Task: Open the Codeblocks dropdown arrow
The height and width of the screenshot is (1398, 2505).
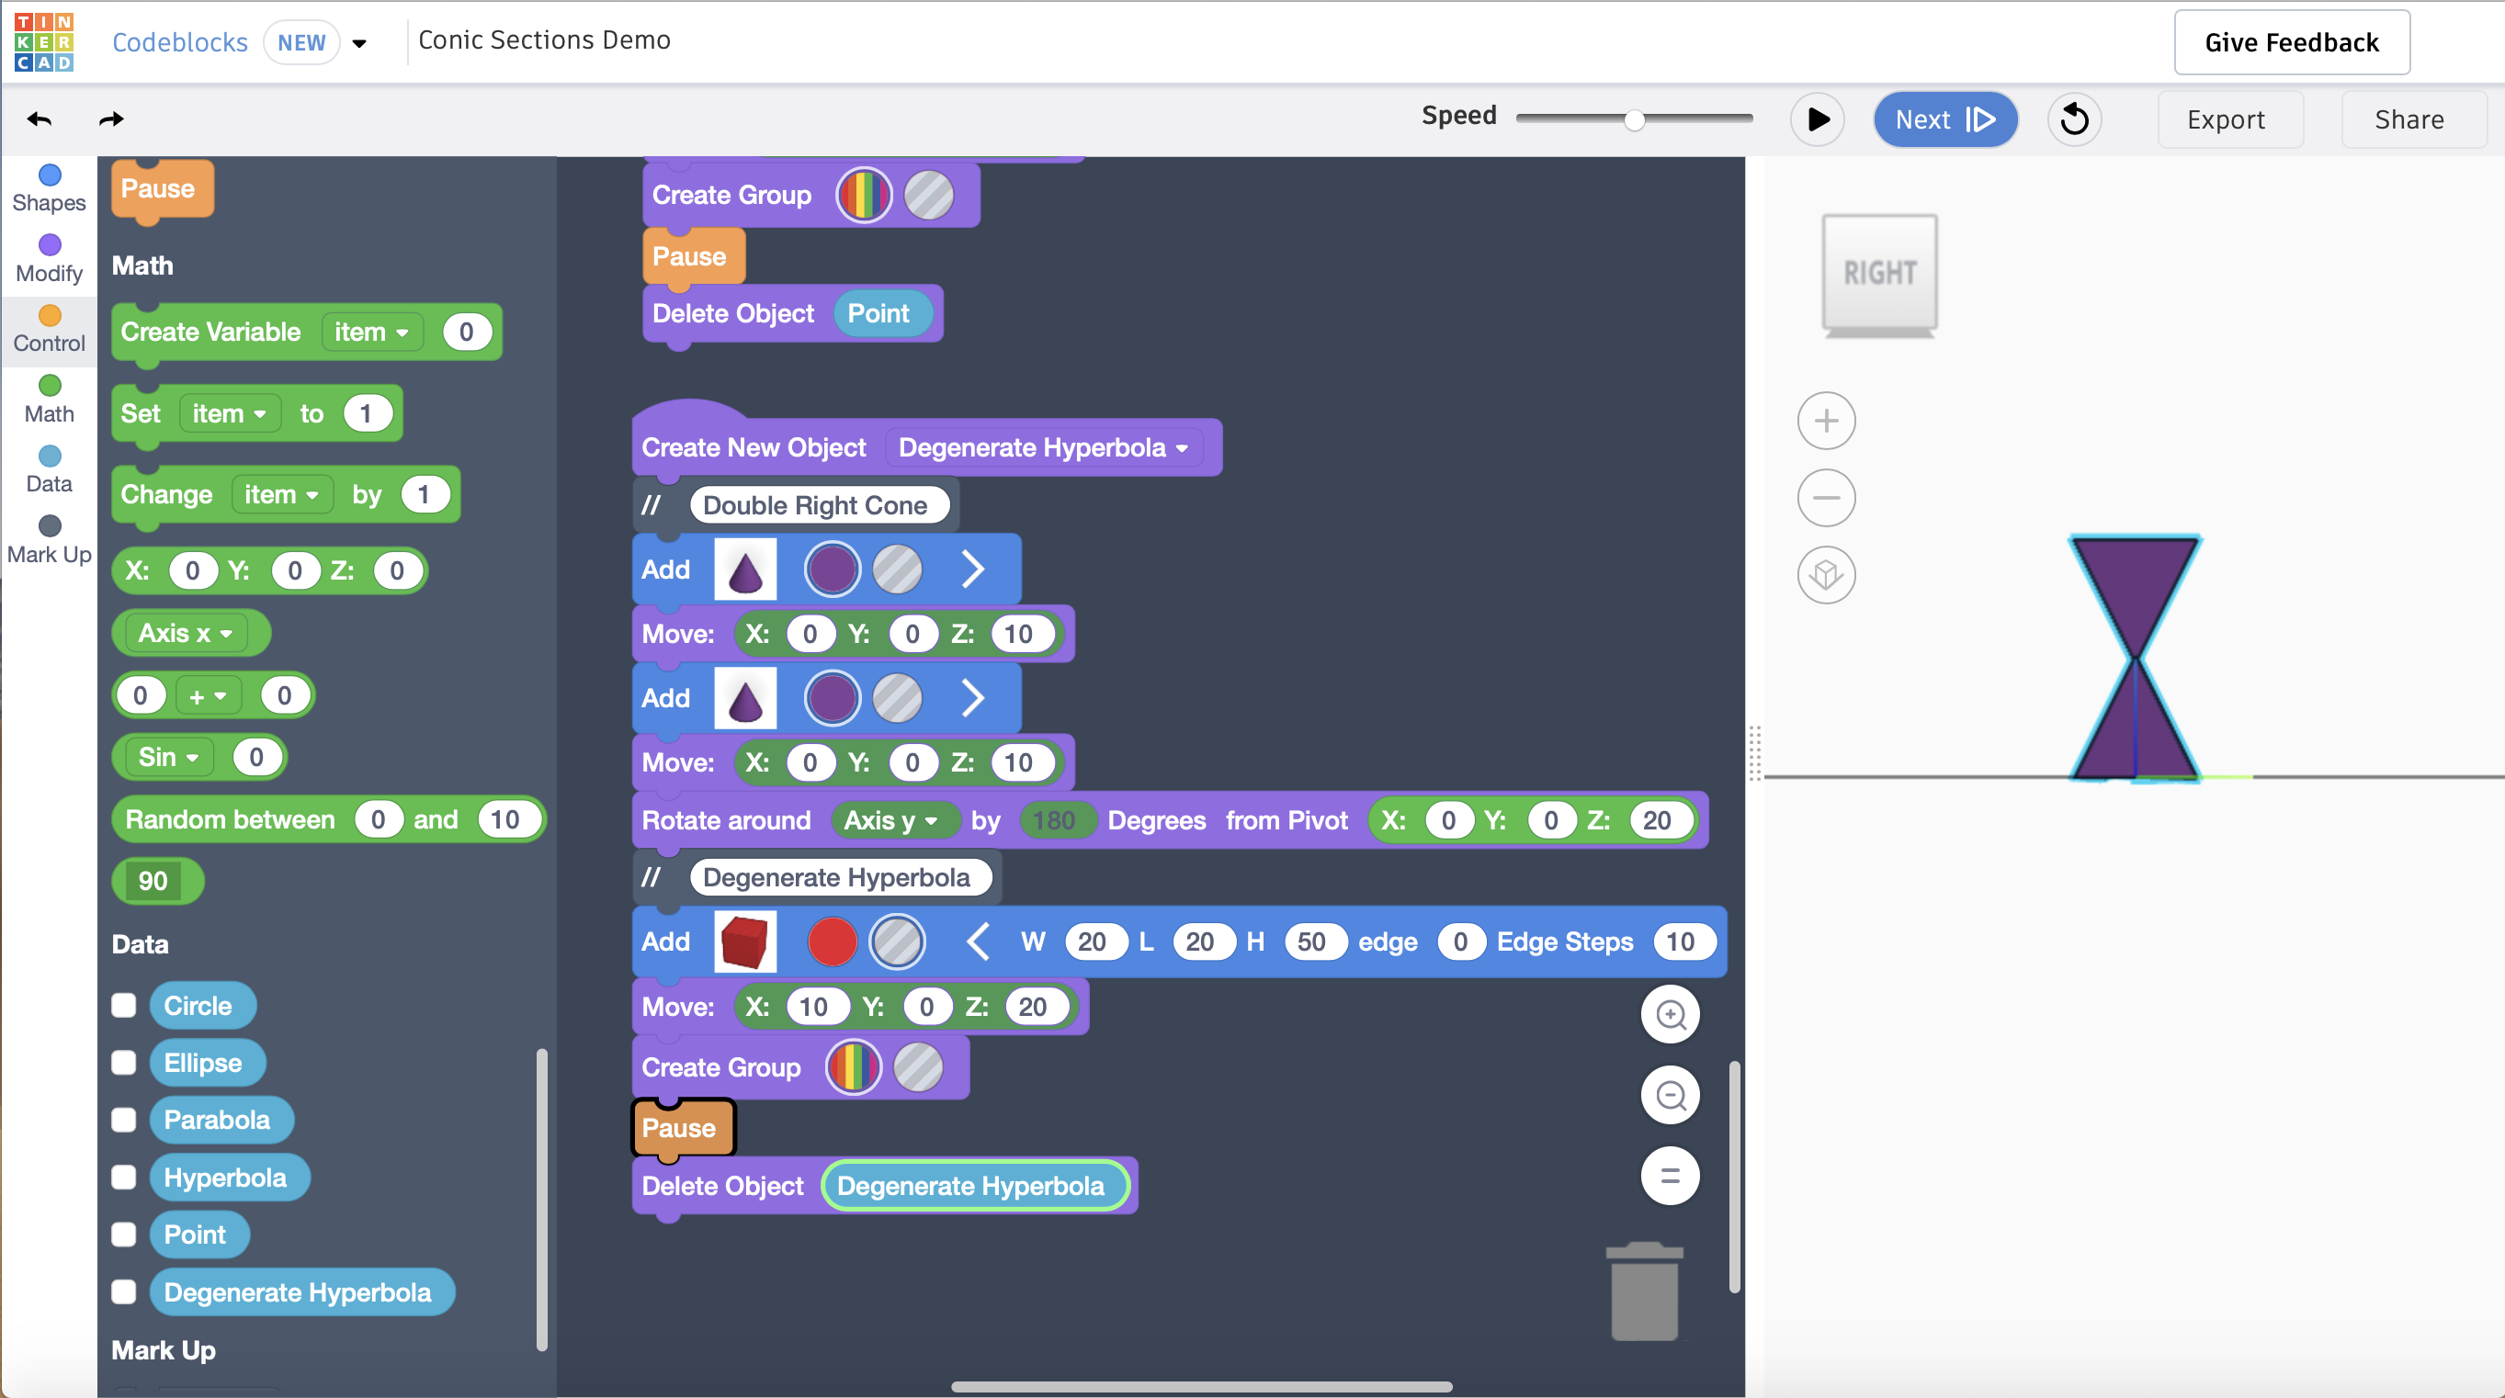Action: point(358,43)
